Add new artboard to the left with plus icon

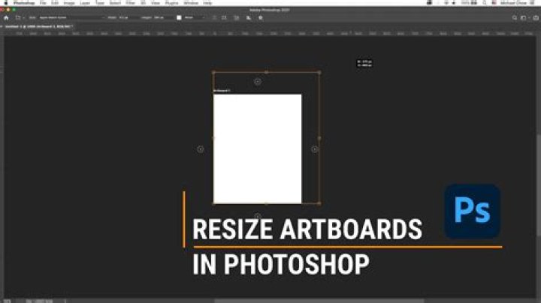coord(201,149)
